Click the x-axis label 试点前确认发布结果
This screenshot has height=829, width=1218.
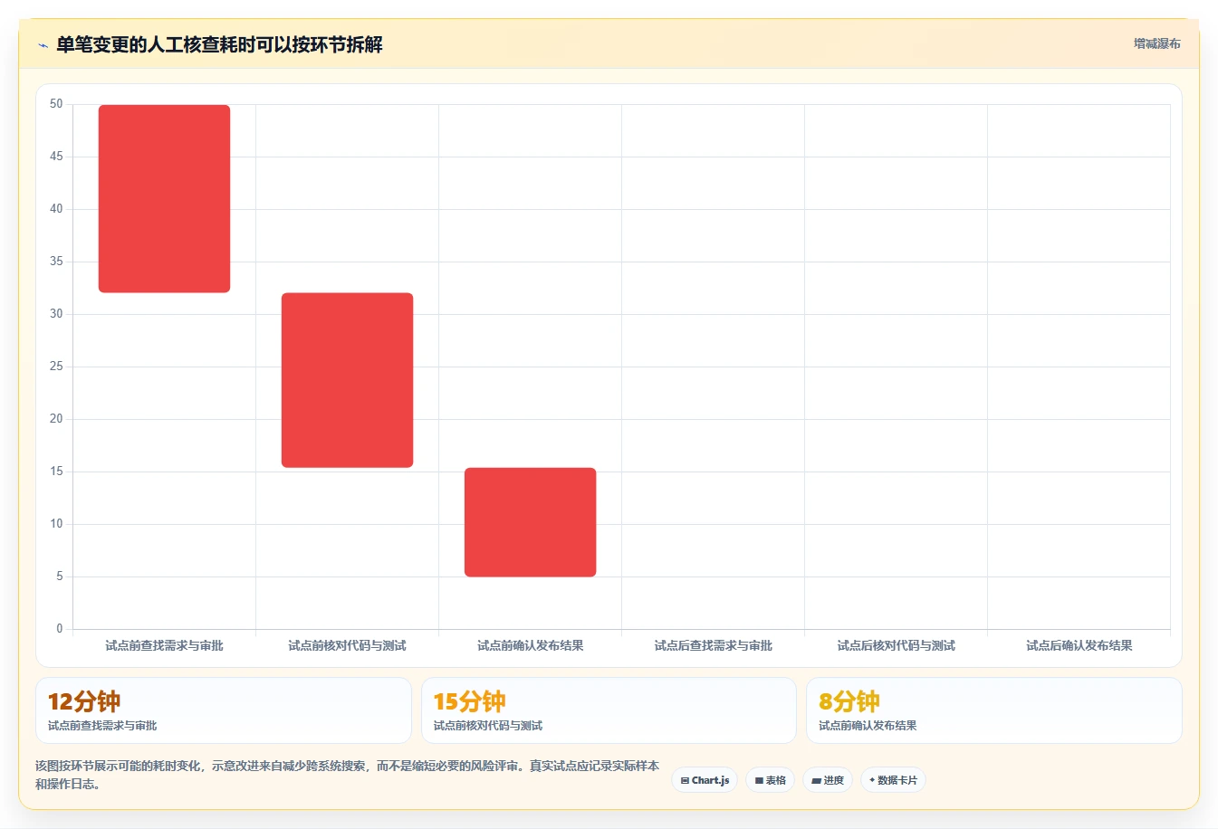point(530,645)
